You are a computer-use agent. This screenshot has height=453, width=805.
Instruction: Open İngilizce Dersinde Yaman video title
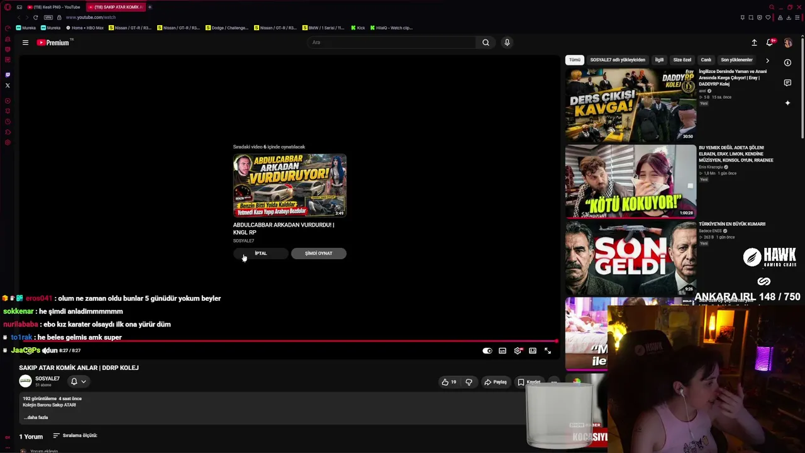[733, 78]
